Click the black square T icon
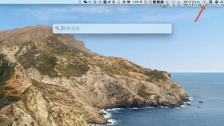 click(105, 2)
